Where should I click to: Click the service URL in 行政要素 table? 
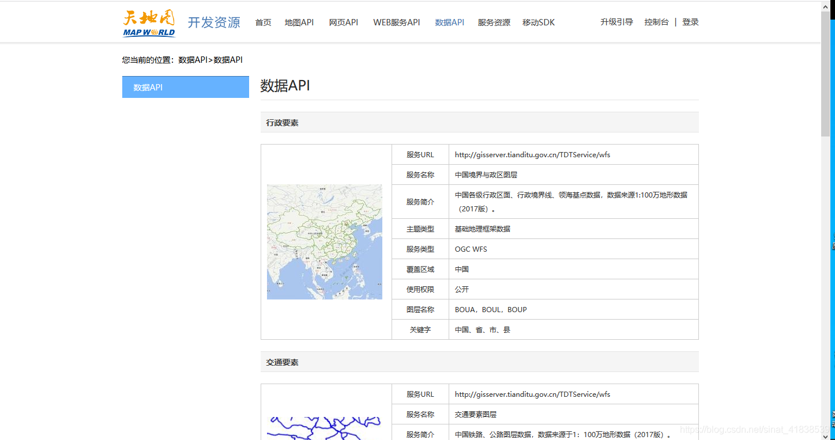point(532,154)
